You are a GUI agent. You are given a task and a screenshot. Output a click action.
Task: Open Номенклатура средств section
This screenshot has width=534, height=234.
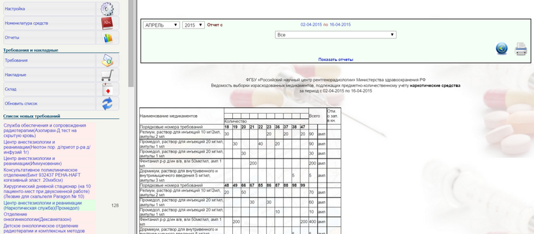(x=49, y=23)
